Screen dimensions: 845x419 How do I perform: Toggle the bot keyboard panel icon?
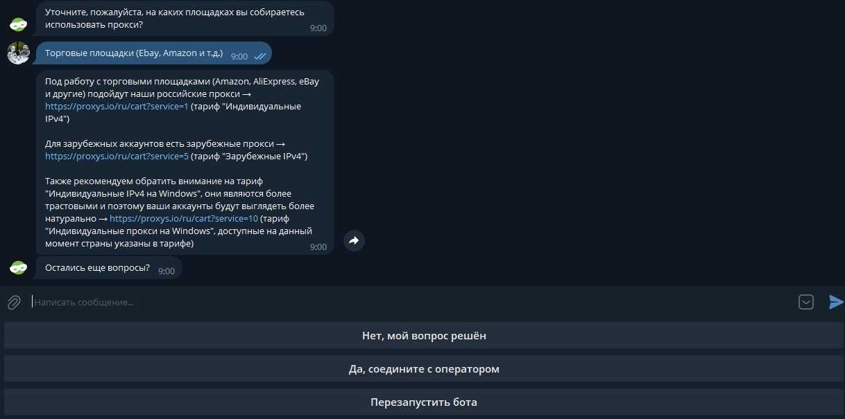tap(805, 302)
